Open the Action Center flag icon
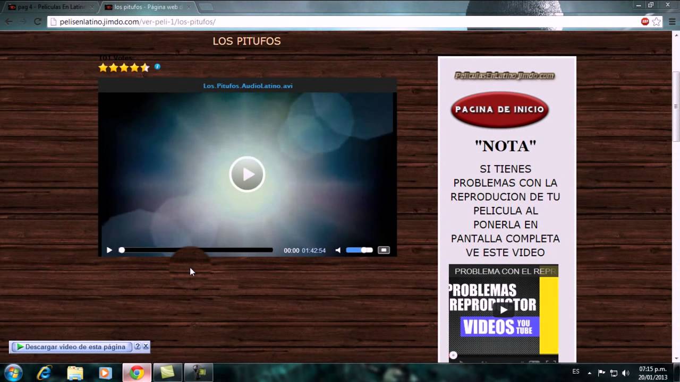The height and width of the screenshot is (382, 680). [602, 372]
